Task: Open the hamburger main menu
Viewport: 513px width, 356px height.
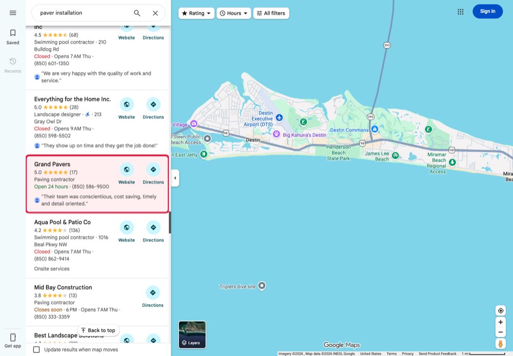Action: click(13, 13)
